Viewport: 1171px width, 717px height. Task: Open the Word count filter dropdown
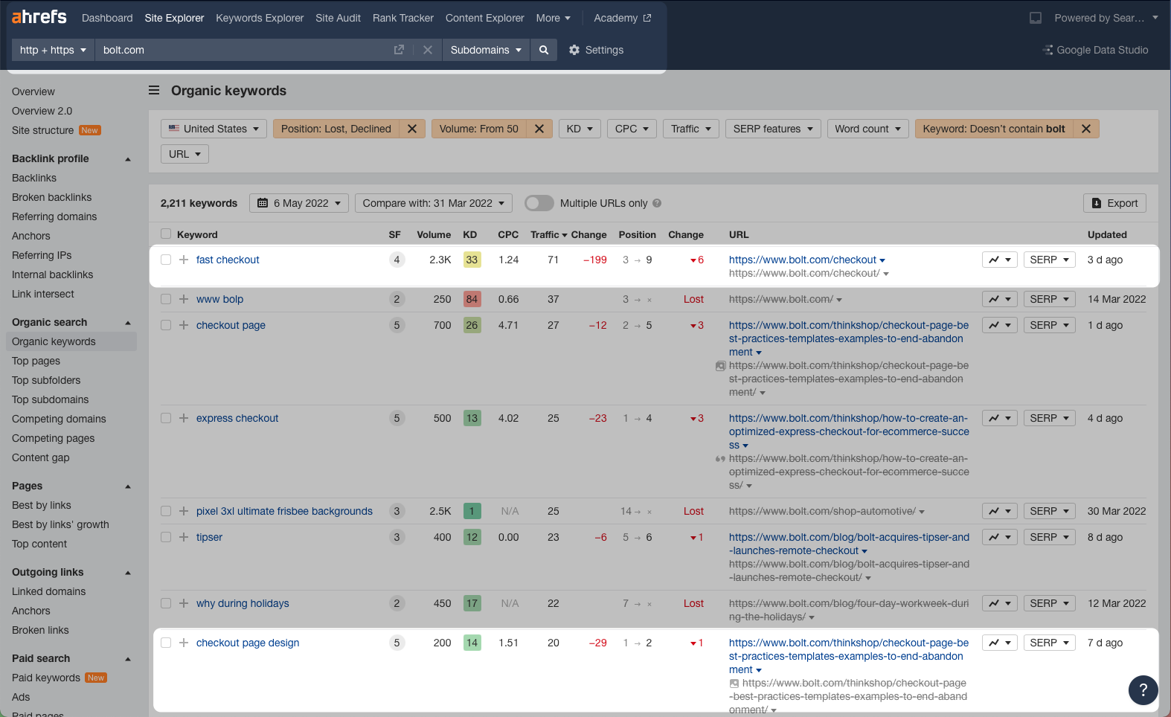(x=867, y=129)
